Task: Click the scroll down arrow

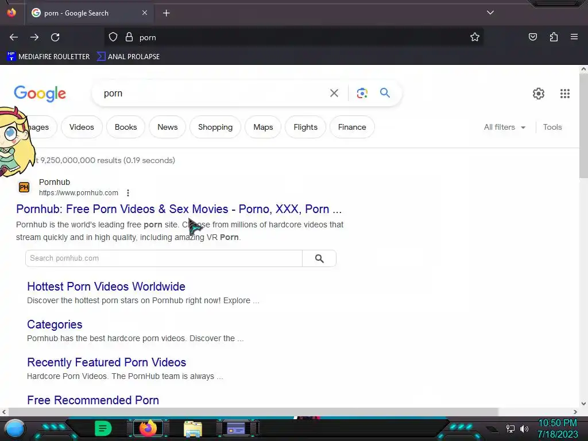Action: coord(583,404)
